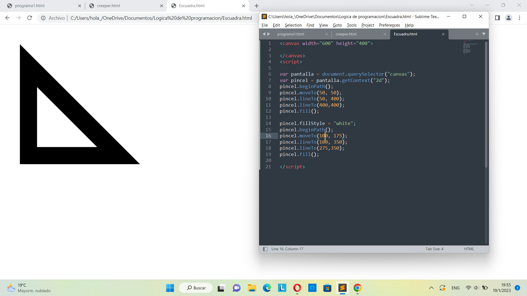Screen dimensions: 527x296
Task: Click the Buscar taskbar search box
Action: [196, 288]
